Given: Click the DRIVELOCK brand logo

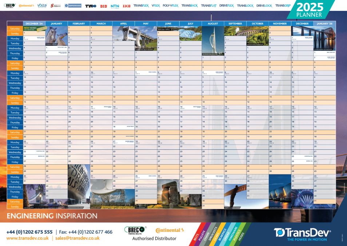Looking at the screenshot, I should (264, 5).
